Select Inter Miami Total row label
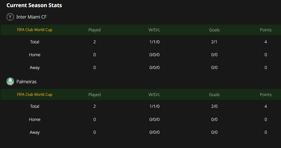 coord(35,42)
